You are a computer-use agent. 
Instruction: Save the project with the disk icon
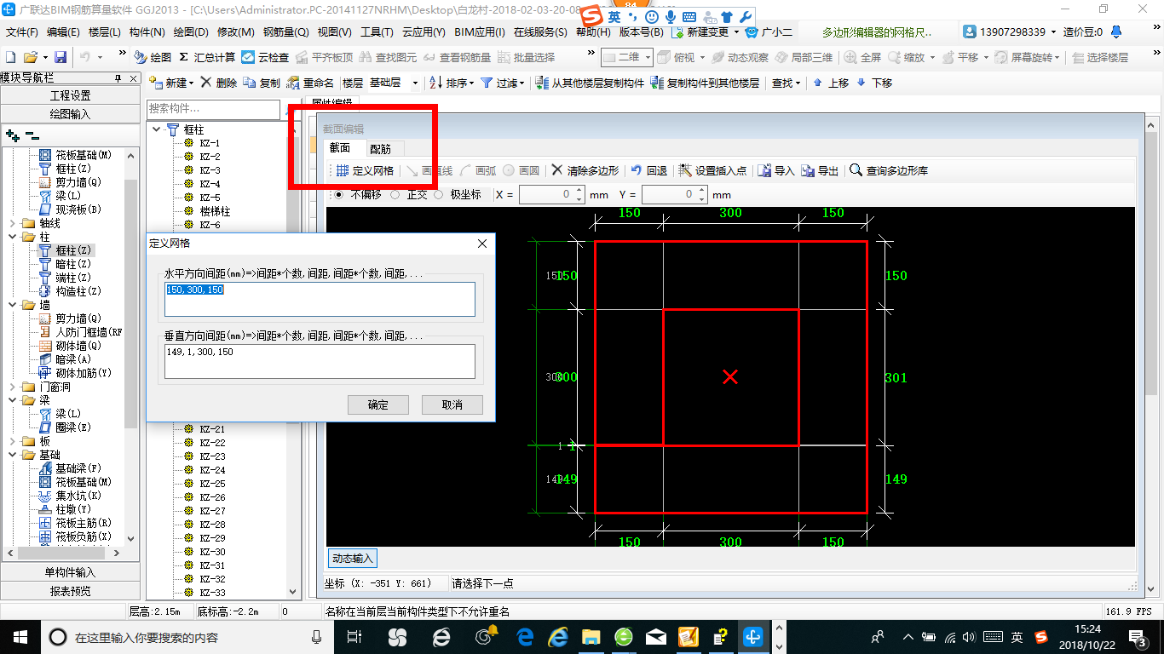tap(61, 57)
